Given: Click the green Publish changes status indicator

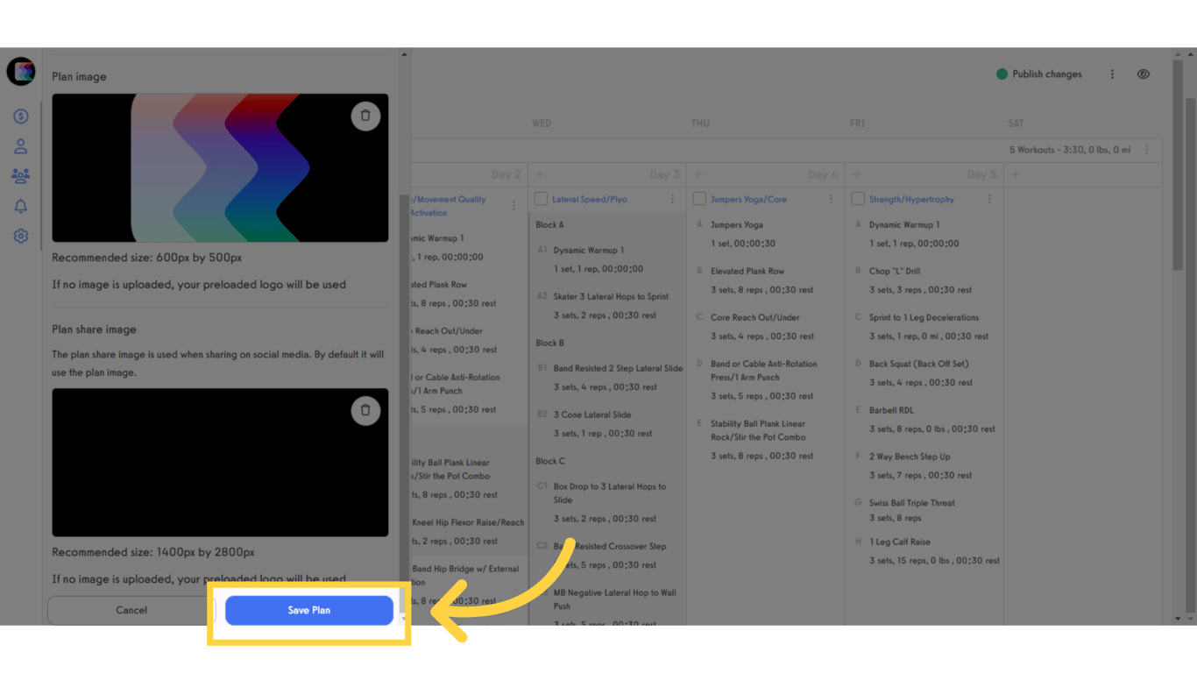Looking at the screenshot, I should point(1002,74).
